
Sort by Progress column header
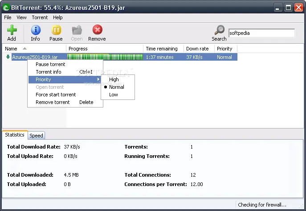[105, 49]
